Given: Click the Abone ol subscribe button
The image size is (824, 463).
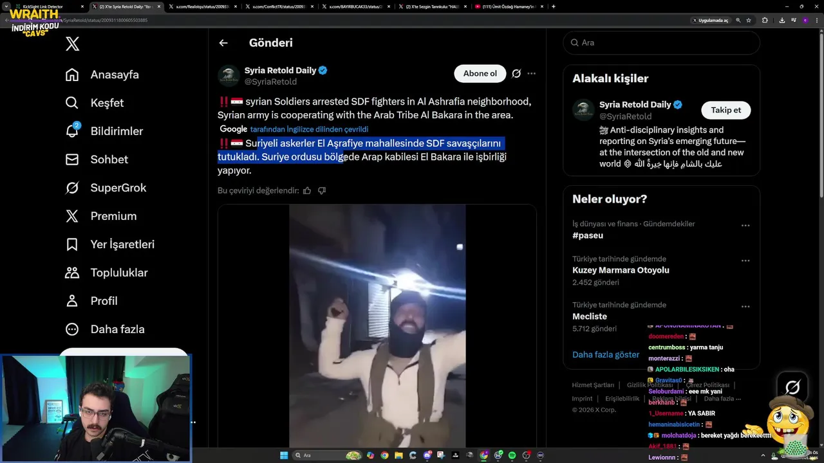Looking at the screenshot, I should pyautogui.click(x=480, y=73).
